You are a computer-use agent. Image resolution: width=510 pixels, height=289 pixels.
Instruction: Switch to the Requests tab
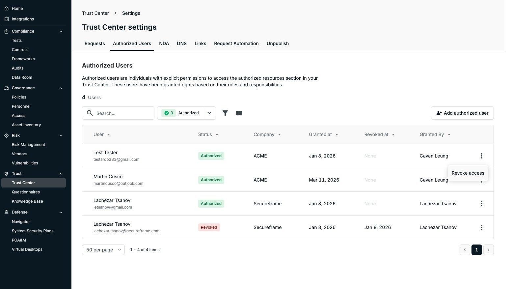95,43
